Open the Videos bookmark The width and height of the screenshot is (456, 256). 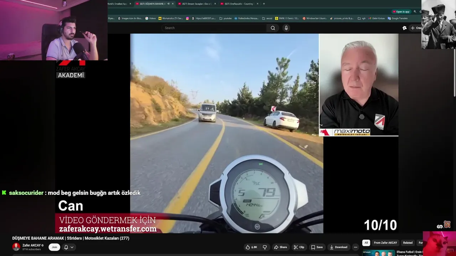(151, 18)
